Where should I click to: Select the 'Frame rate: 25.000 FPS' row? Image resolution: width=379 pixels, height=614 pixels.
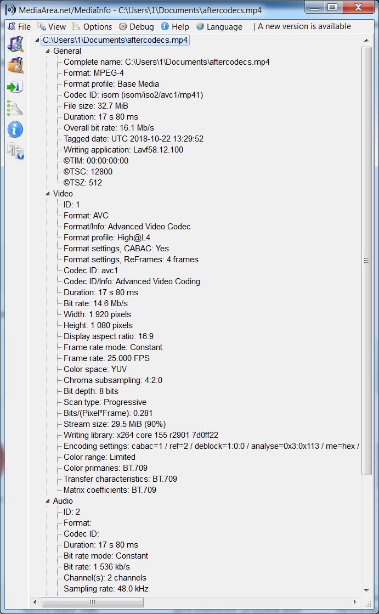click(106, 358)
